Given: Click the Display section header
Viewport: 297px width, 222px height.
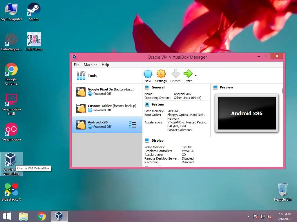Looking at the screenshot, I should coord(157,140).
